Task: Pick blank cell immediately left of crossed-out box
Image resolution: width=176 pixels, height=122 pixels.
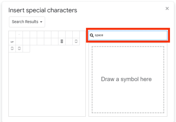Action: (x=55, y=42)
